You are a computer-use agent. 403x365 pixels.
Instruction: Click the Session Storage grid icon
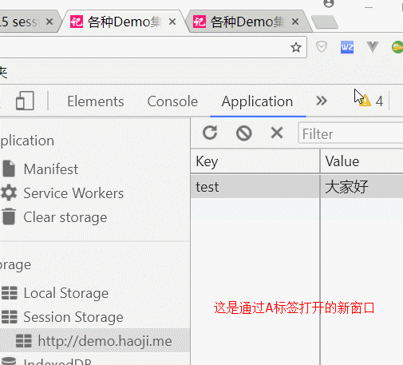pos(10,317)
